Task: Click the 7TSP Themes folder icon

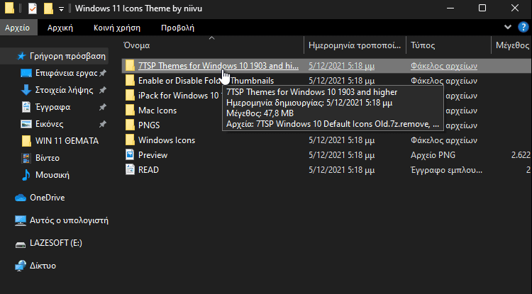Action: click(130, 66)
